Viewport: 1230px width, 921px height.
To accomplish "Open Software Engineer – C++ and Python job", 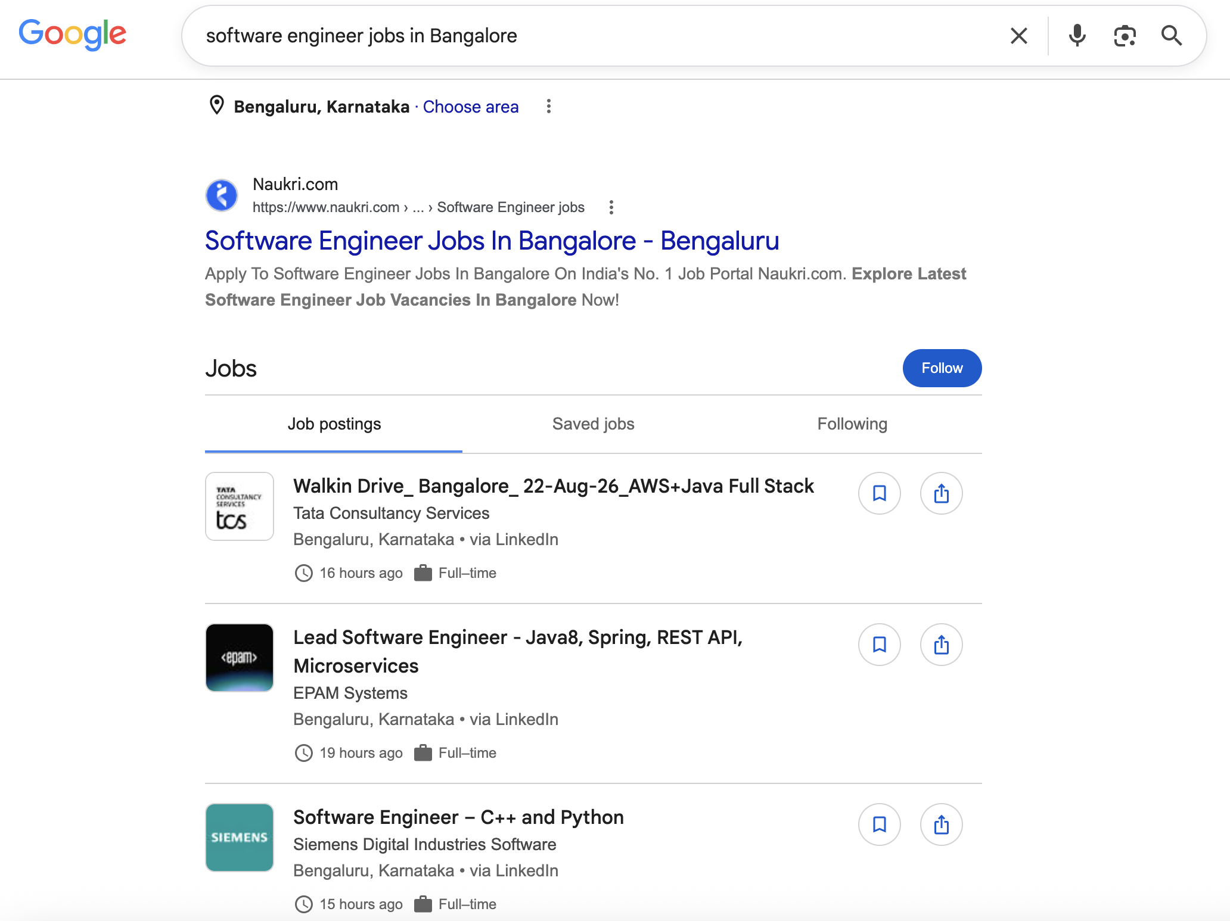I will (x=458, y=817).
